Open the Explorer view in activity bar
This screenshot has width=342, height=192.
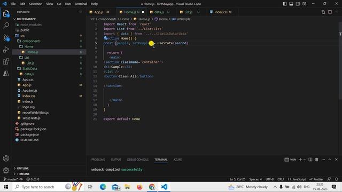point(6,13)
